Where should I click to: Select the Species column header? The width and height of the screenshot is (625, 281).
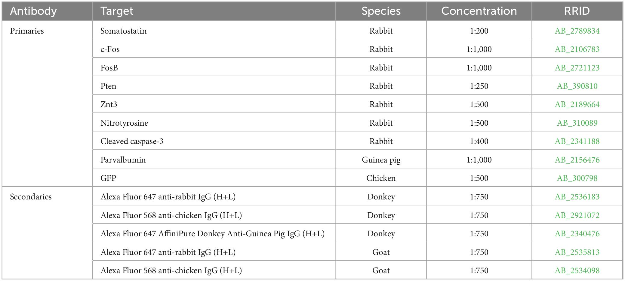pos(381,11)
